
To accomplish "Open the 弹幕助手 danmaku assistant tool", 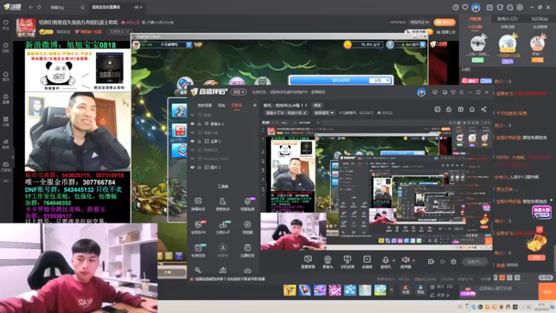I will click(198, 204).
